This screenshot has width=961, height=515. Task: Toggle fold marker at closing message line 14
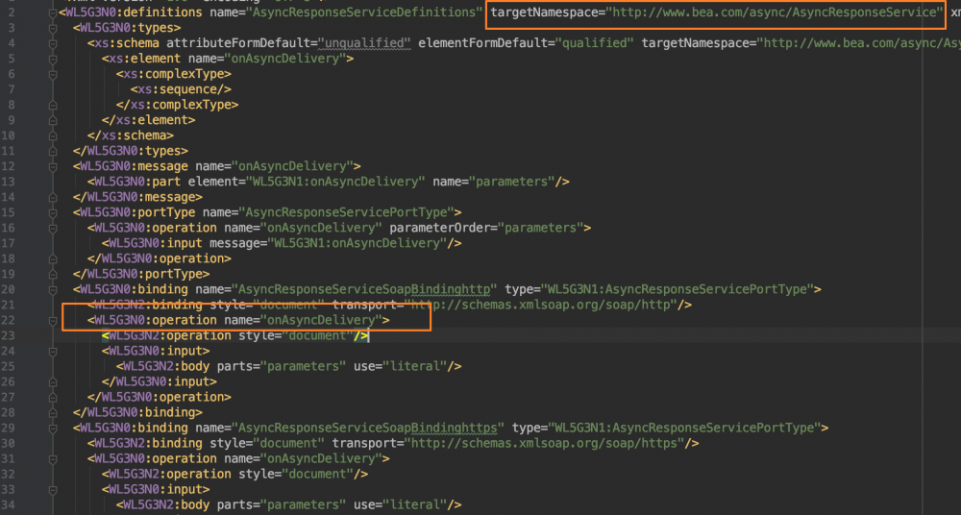[x=53, y=197]
